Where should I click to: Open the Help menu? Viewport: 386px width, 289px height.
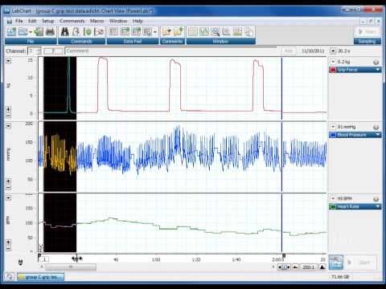[138, 21]
